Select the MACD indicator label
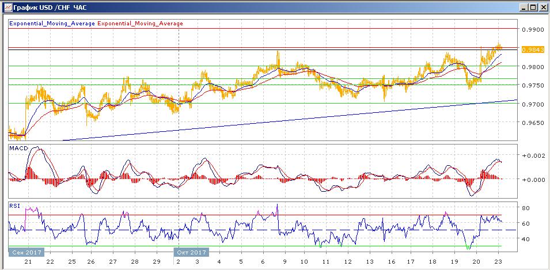The height and width of the screenshot is (270, 550). (x=18, y=149)
